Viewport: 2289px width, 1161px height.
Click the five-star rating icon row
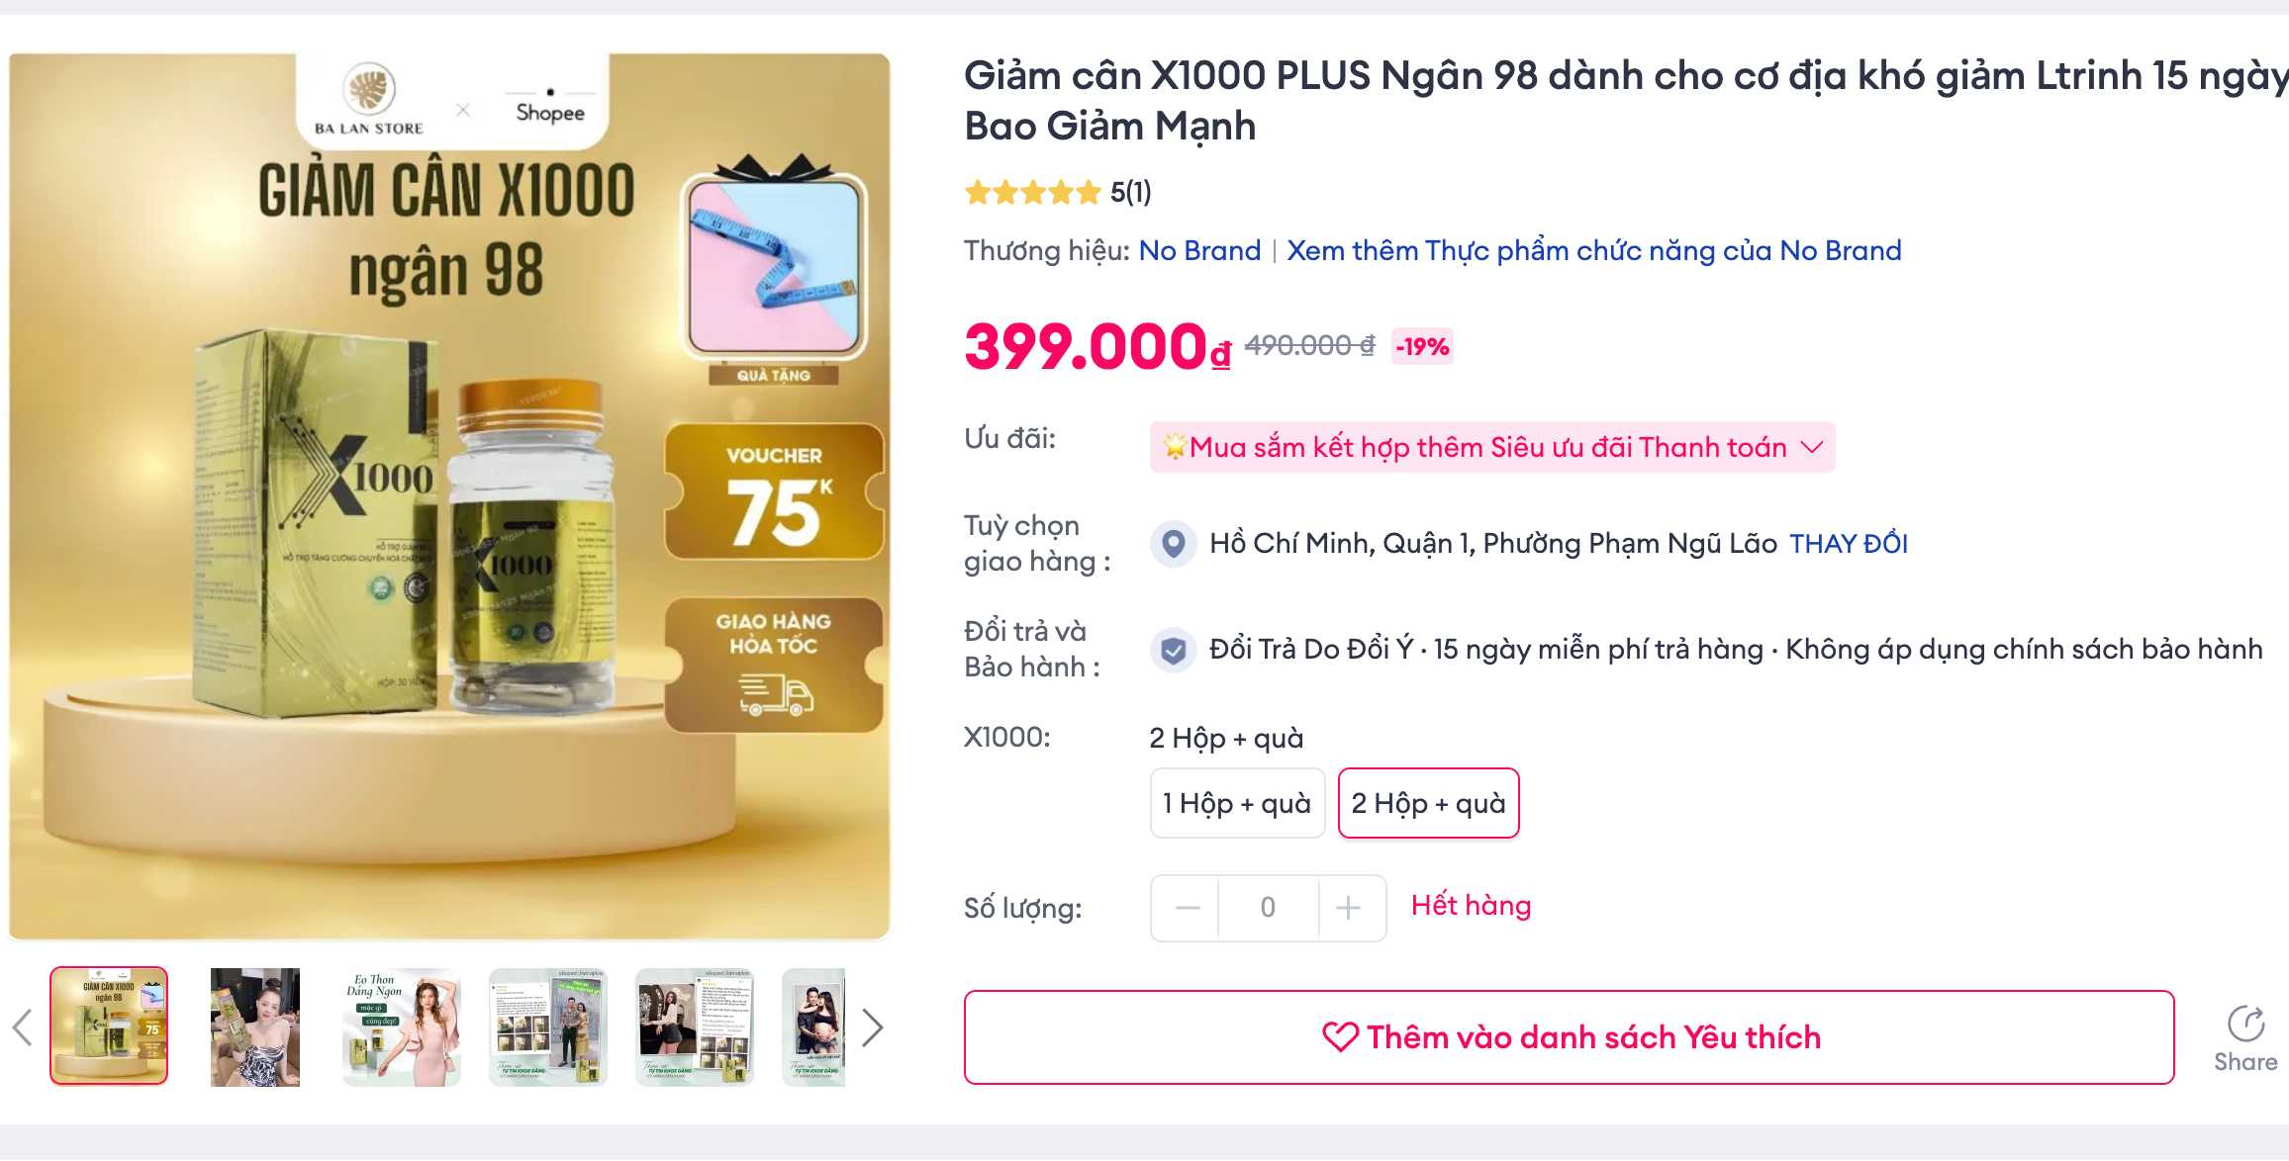[1031, 192]
